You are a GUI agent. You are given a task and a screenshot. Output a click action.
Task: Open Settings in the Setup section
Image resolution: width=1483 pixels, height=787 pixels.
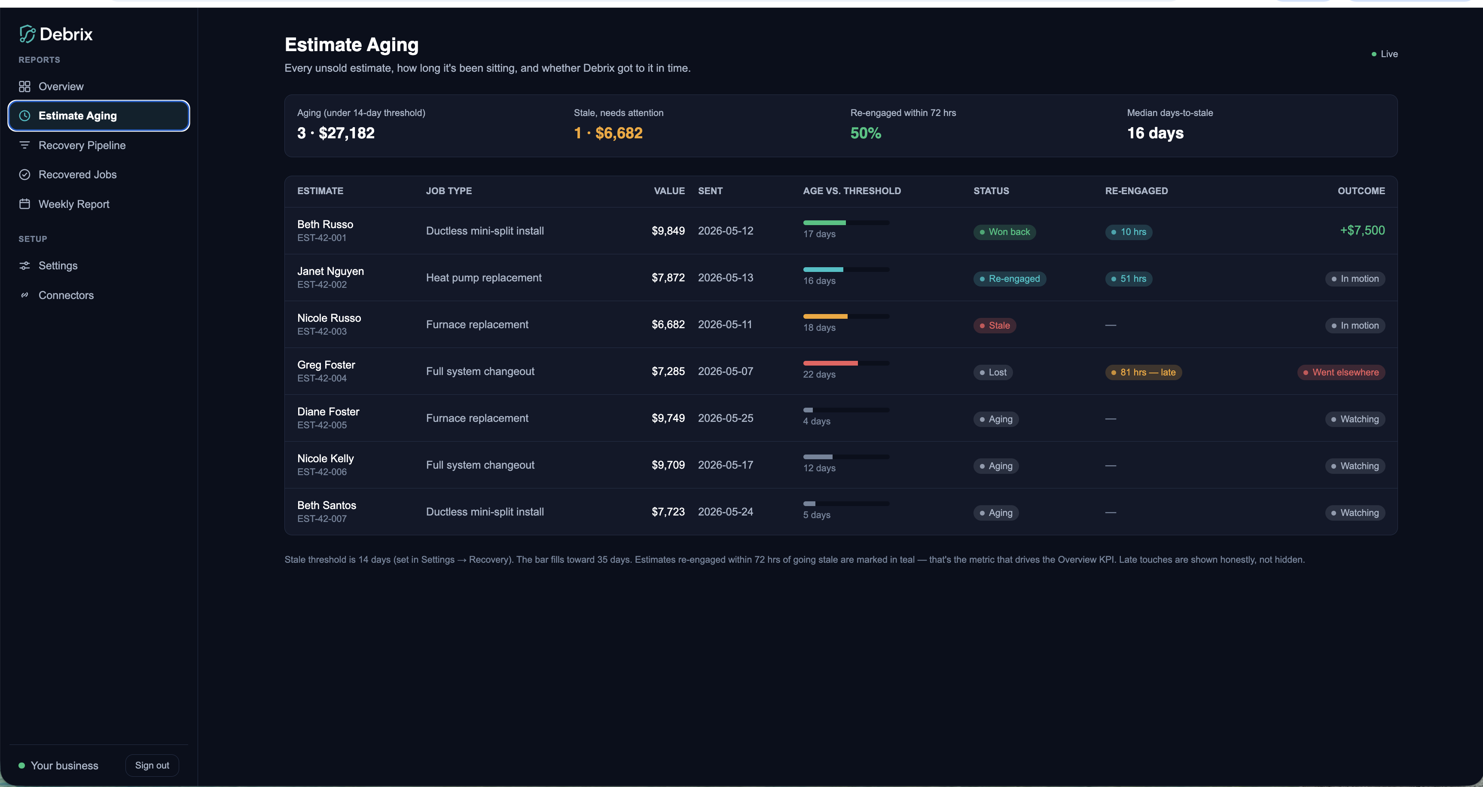pos(98,265)
